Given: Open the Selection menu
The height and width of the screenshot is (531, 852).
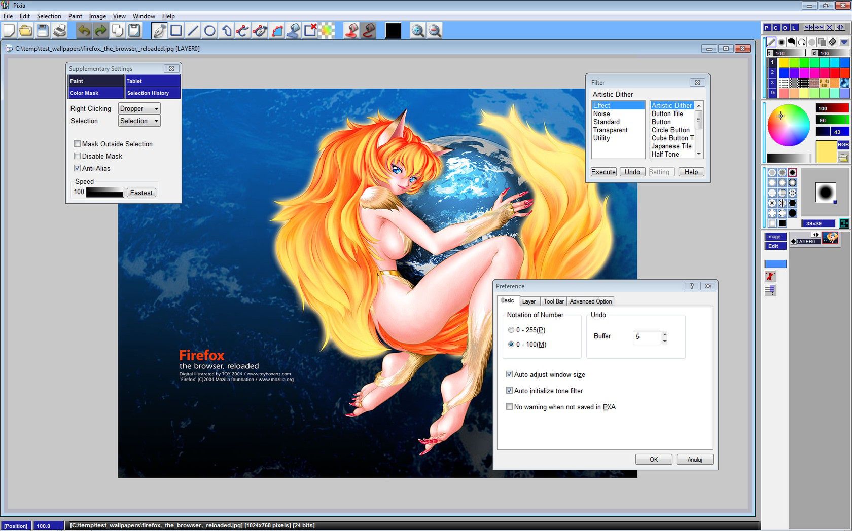Looking at the screenshot, I should point(49,16).
